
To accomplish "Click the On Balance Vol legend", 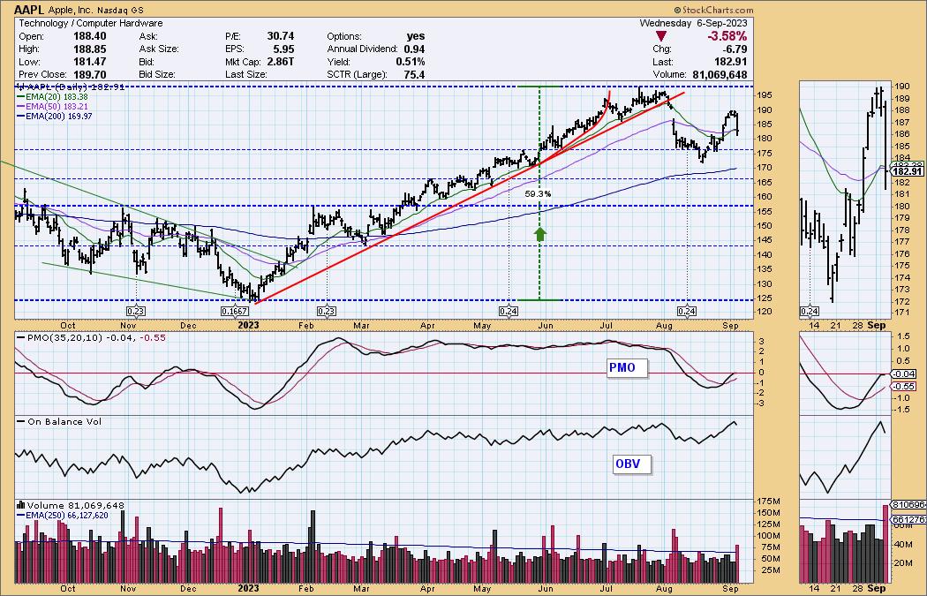I will 59,421.
